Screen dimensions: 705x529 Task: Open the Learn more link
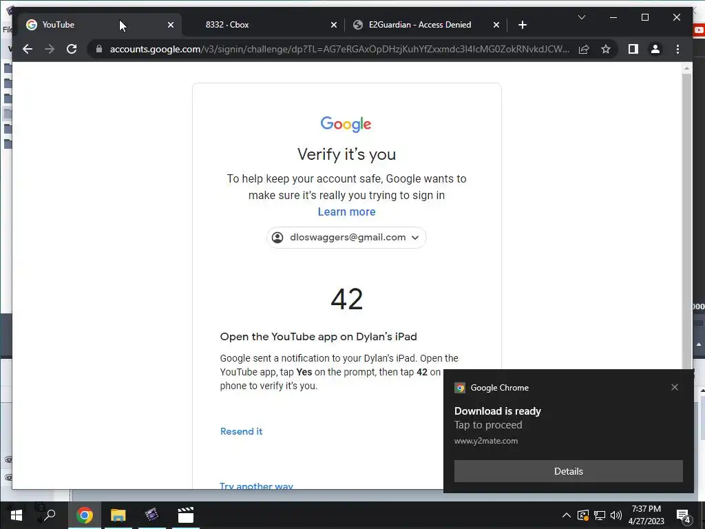(x=347, y=212)
